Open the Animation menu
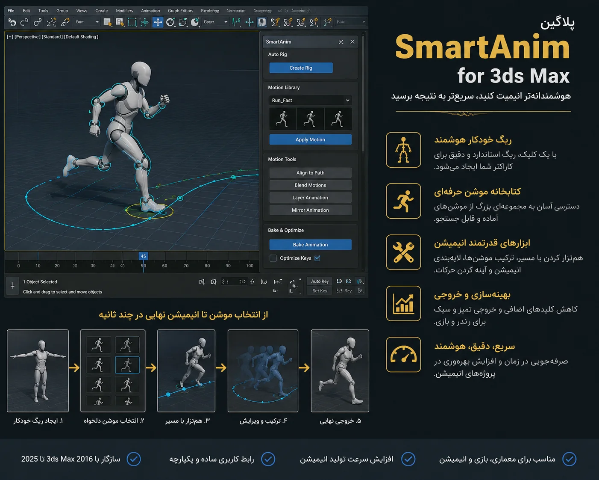Viewport: 599px width, 480px height. tap(150, 11)
